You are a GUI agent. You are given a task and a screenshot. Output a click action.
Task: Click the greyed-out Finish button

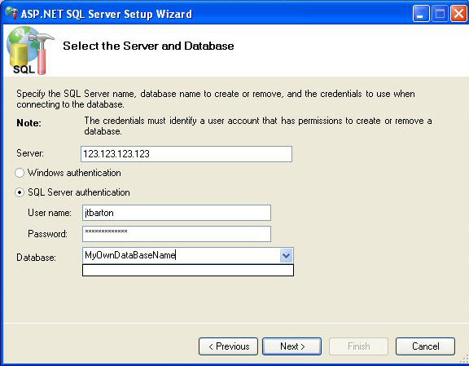coord(358,346)
